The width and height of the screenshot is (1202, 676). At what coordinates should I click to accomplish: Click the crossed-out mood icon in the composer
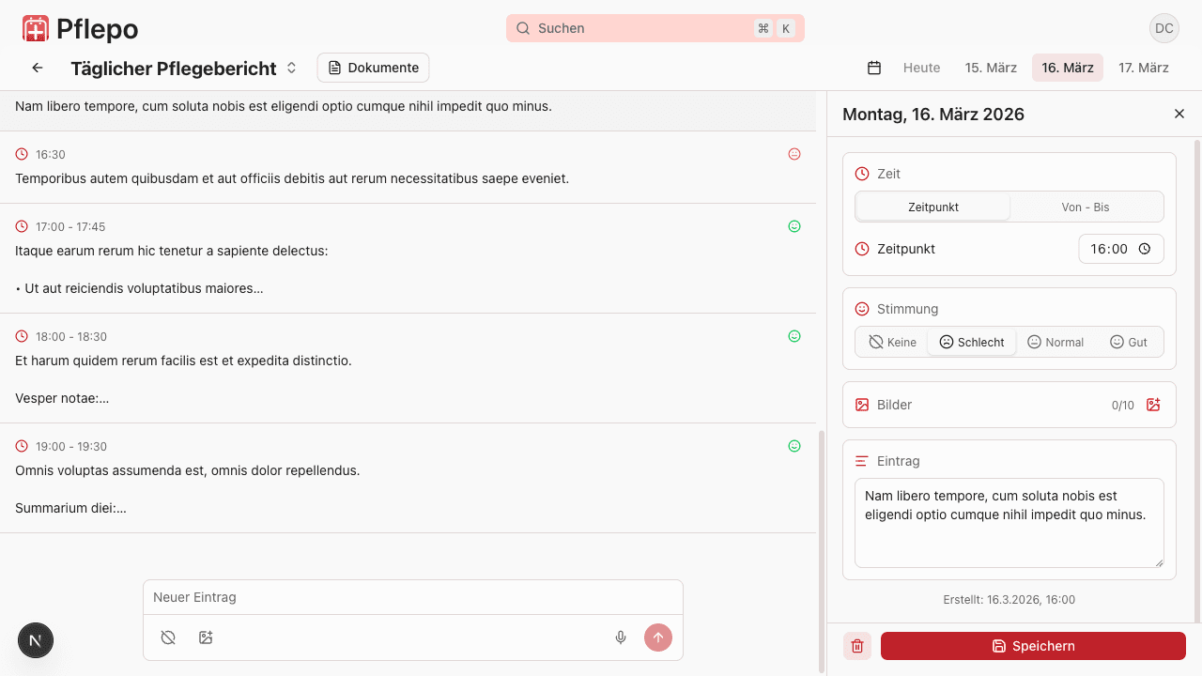click(168, 638)
